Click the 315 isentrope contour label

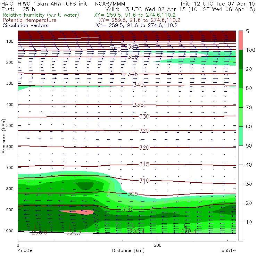click(144, 164)
